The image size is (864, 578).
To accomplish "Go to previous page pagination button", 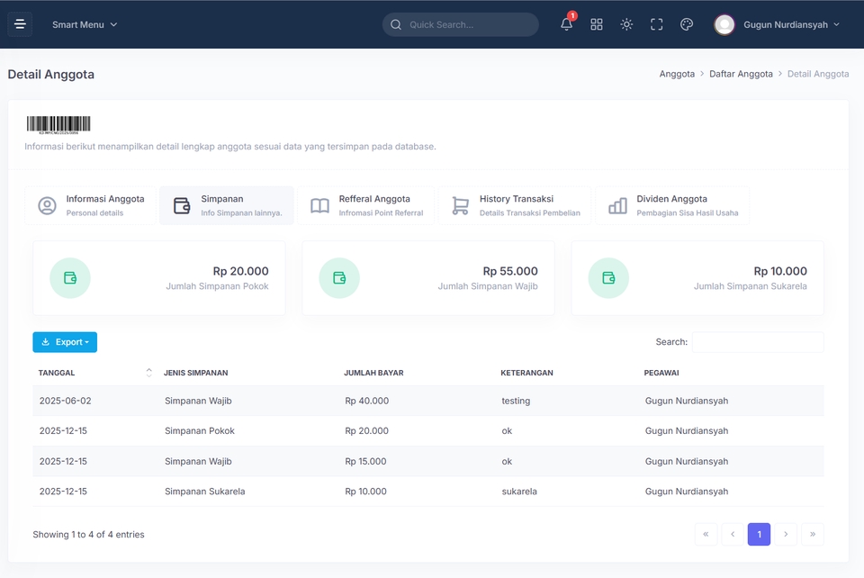I will [x=733, y=534].
